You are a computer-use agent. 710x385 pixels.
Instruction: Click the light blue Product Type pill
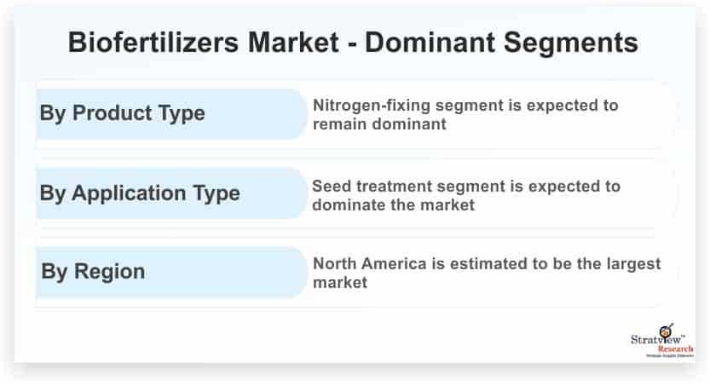pos(171,114)
